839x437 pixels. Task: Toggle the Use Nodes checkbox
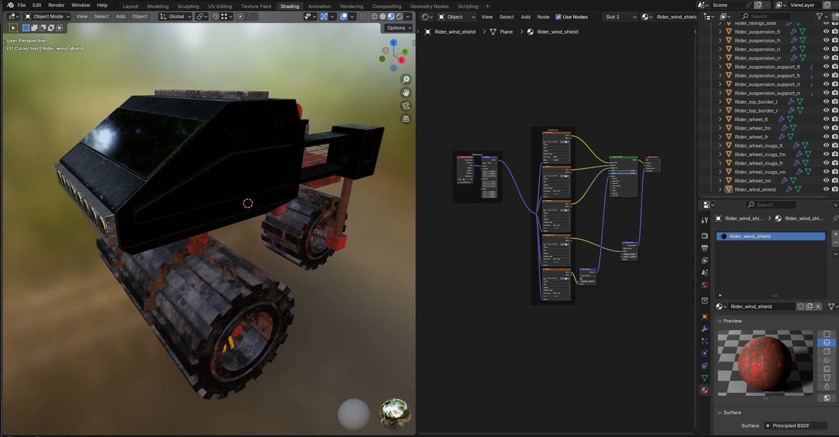558,17
